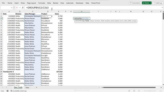Switch to Page Layout view in status bar
This screenshot has height=92, width=164.
(x=134, y=91)
